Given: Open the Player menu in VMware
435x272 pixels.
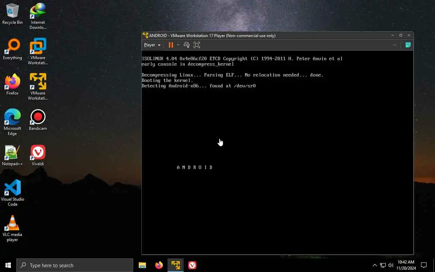Looking at the screenshot, I should (152, 45).
